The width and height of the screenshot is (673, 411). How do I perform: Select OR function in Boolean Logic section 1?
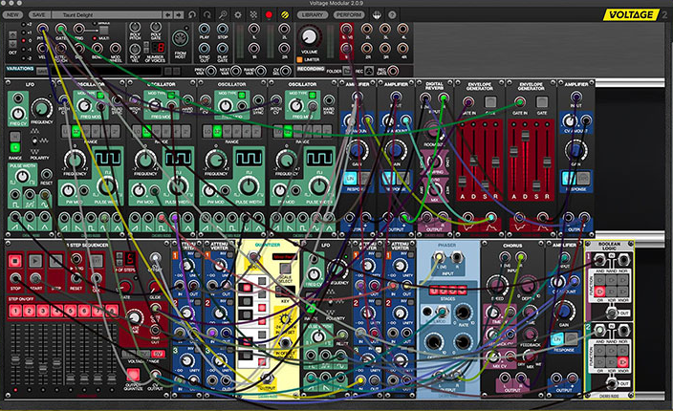pyautogui.click(x=600, y=292)
